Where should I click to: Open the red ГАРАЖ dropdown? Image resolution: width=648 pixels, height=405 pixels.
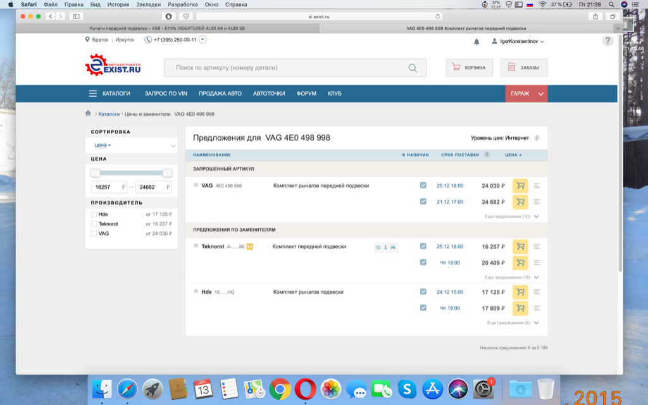526,94
